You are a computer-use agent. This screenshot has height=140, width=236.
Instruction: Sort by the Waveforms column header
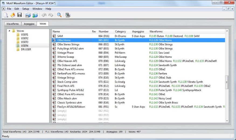(187, 31)
